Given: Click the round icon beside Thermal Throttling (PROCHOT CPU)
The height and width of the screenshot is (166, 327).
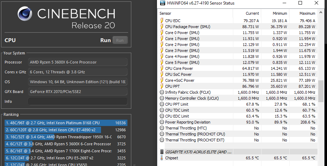Looking at the screenshot, I should [x=162, y=134].
